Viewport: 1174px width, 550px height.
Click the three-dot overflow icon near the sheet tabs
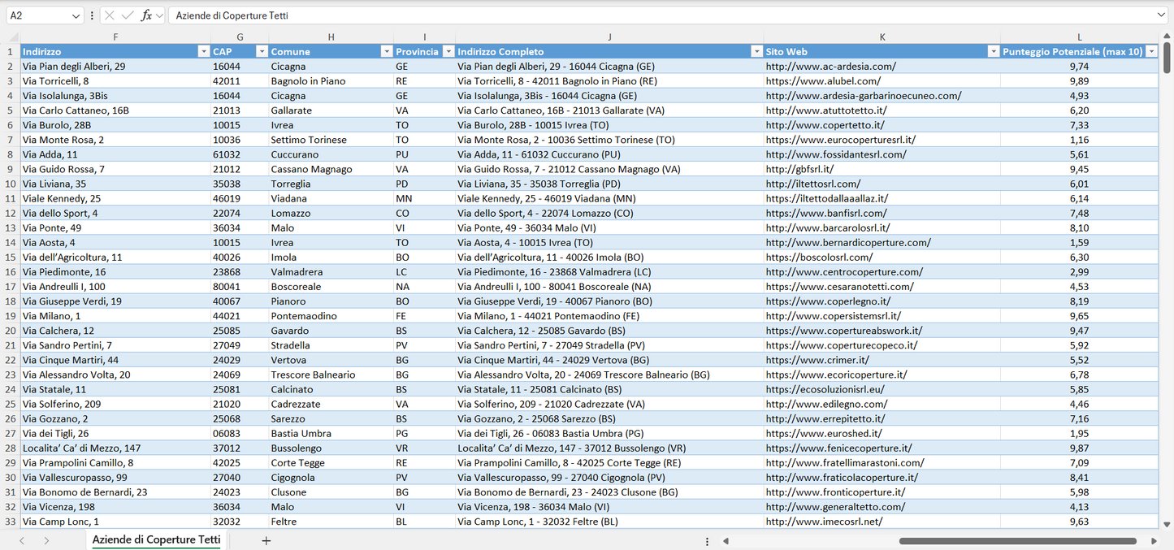point(706,539)
